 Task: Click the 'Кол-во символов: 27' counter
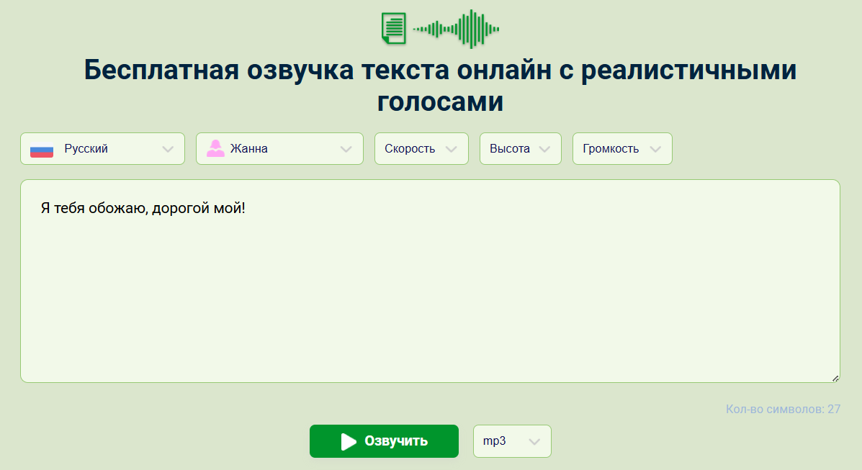[x=783, y=410]
